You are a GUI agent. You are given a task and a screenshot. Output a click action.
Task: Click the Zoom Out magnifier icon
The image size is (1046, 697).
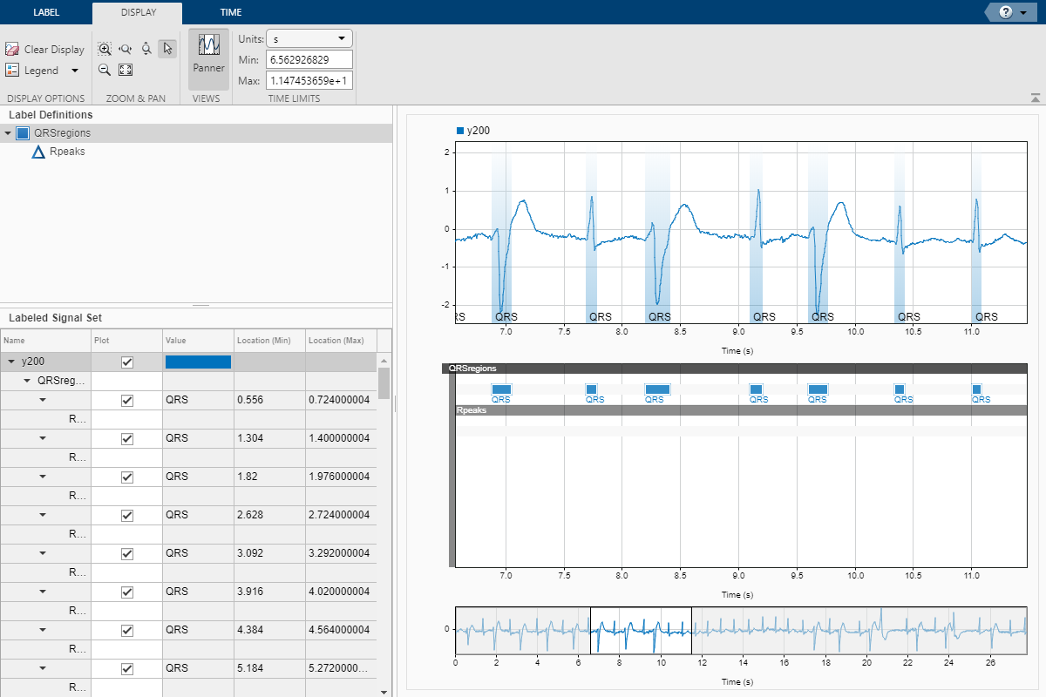pyautogui.click(x=105, y=71)
